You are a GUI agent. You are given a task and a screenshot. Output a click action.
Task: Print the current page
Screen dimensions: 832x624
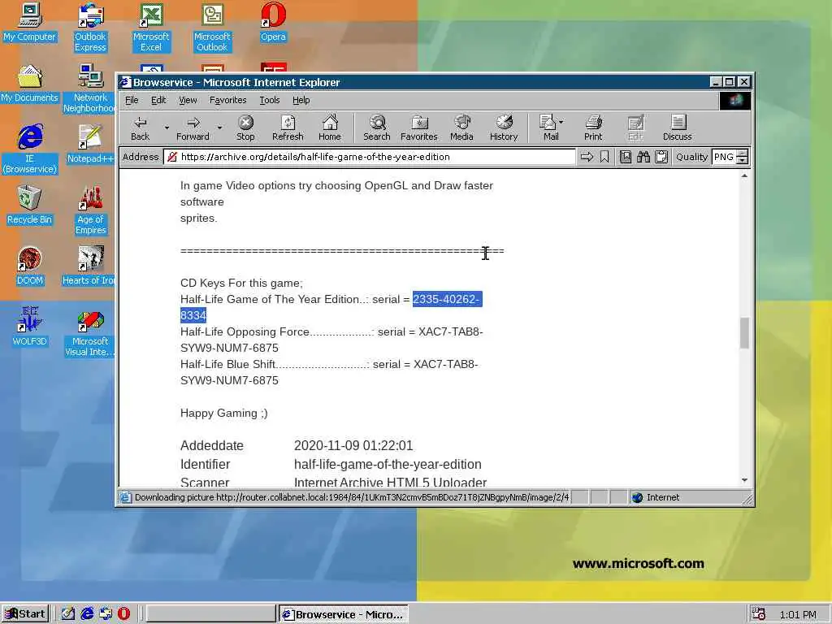pos(593,128)
